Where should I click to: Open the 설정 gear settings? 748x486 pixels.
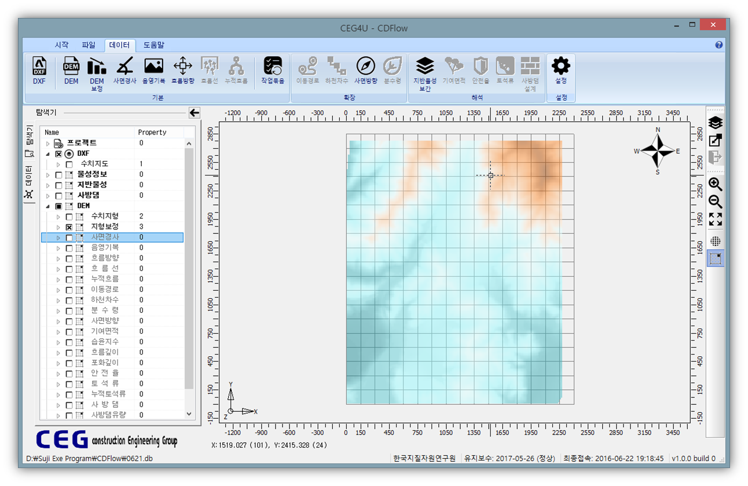pos(561,71)
